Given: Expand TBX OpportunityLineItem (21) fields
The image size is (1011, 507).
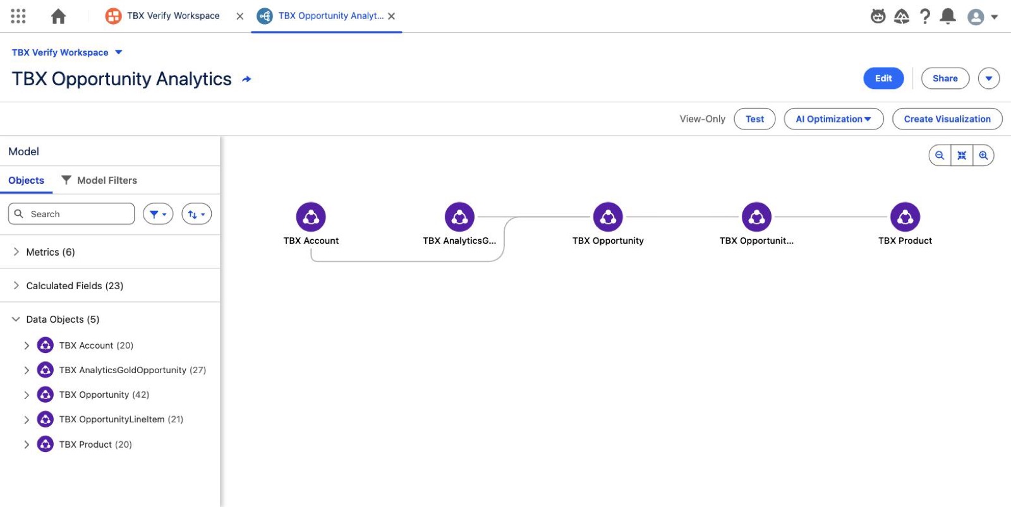Looking at the screenshot, I should [x=27, y=419].
